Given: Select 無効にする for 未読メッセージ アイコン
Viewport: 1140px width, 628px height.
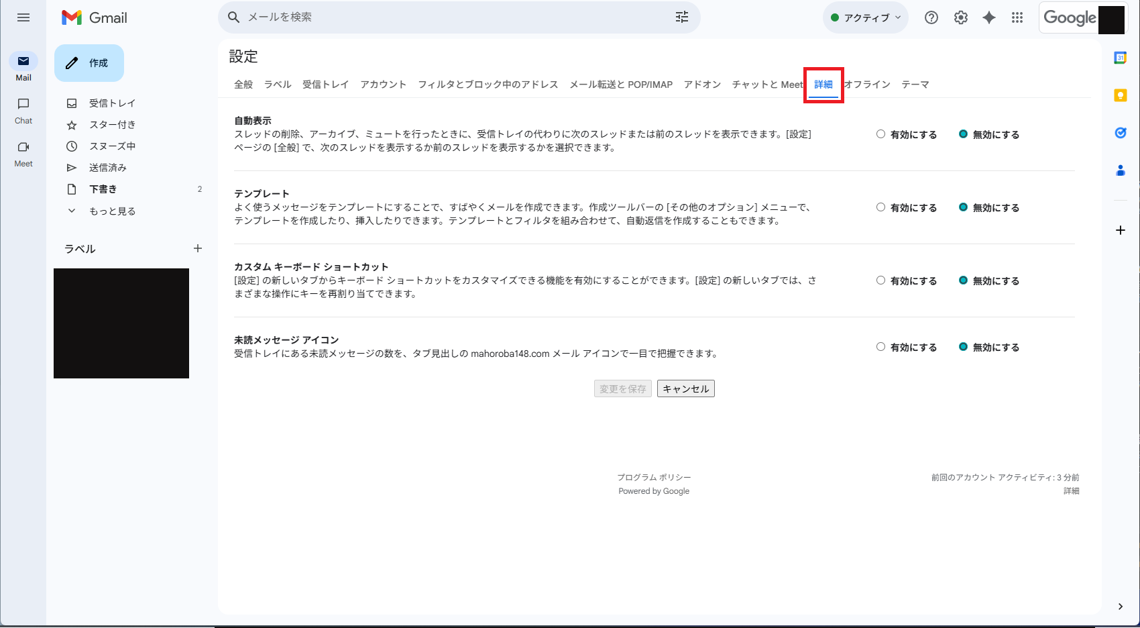Looking at the screenshot, I should point(963,347).
